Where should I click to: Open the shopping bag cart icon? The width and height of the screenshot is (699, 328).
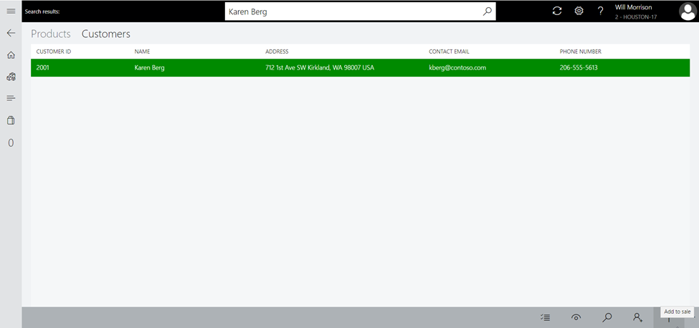coord(11,120)
